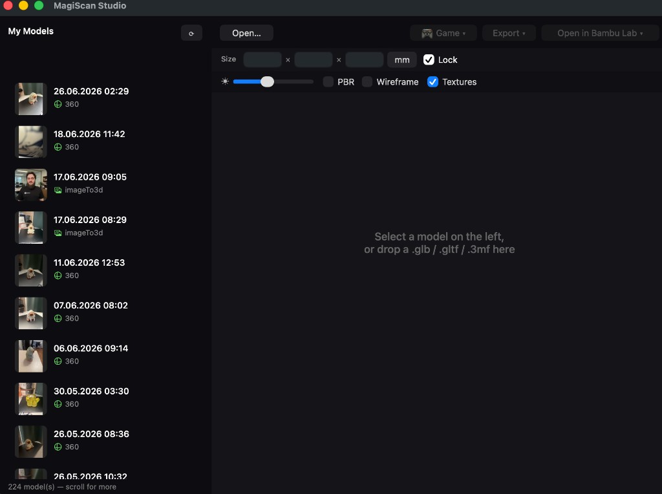This screenshot has height=494, width=662.
Task: Click the imageTo3d icon under 17.06.2026 09:05
Action: [58, 190]
